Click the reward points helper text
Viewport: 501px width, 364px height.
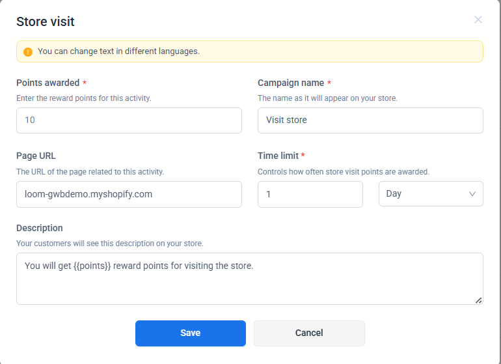pyautogui.click(x=83, y=98)
